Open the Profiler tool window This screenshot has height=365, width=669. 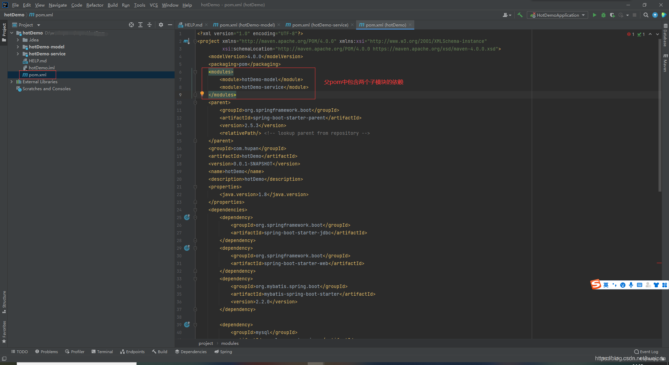click(75, 352)
